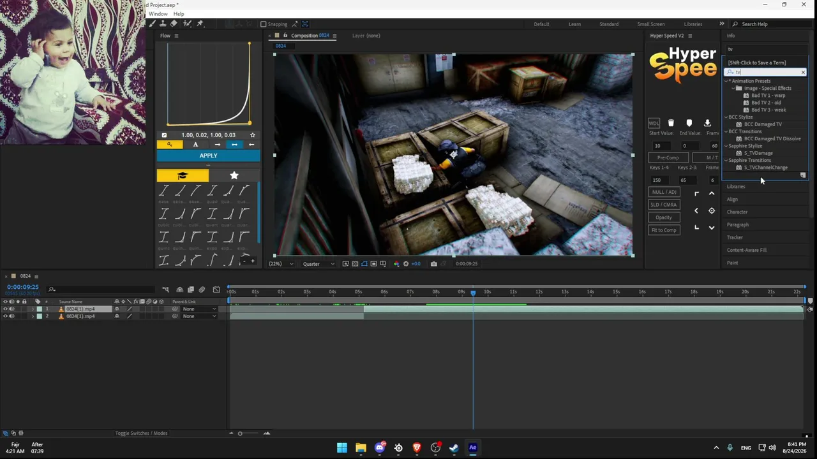This screenshot has height=459, width=817.
Task: Switch to the Learn workspace
Action: point(574,24)
